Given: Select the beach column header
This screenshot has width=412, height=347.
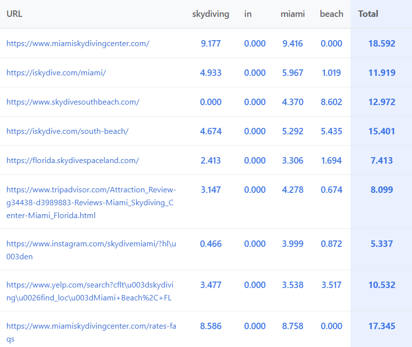Looking at the screenshot, I should click(331, 14).
